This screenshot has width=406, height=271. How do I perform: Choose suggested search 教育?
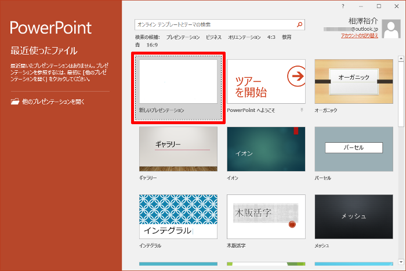pos(287,37)
